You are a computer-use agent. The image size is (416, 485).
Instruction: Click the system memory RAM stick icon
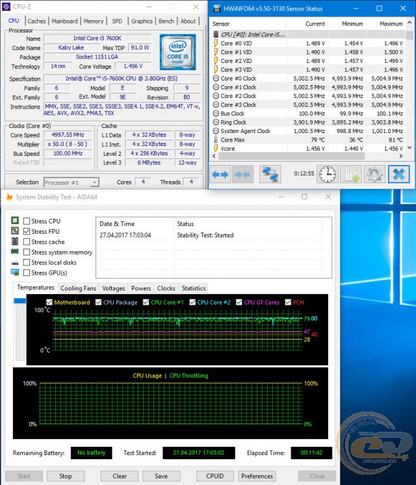coord(15,251)
